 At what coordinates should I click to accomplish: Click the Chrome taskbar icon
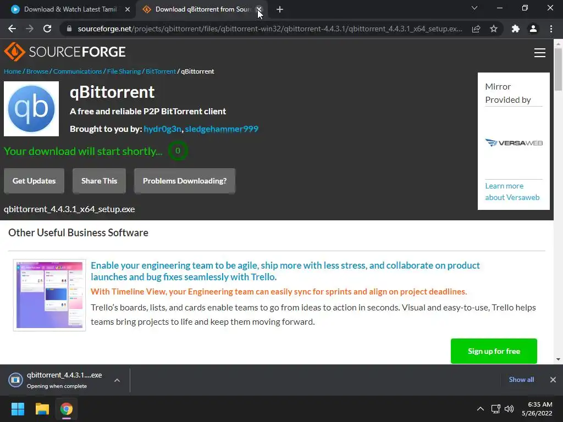[x=67, y=409]
